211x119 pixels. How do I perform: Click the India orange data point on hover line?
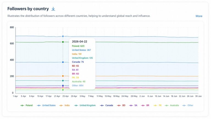[x=63, y=76]
